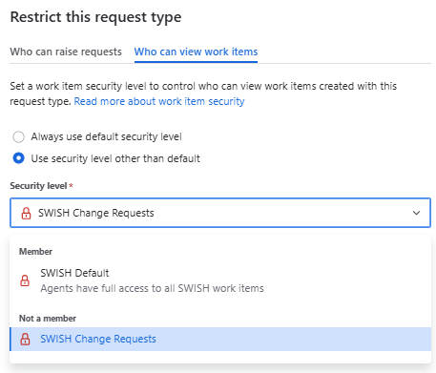This screenshot has width=436, height=373.
Task: Open 'Read more about work item security' link
Action: click(159, 101)
